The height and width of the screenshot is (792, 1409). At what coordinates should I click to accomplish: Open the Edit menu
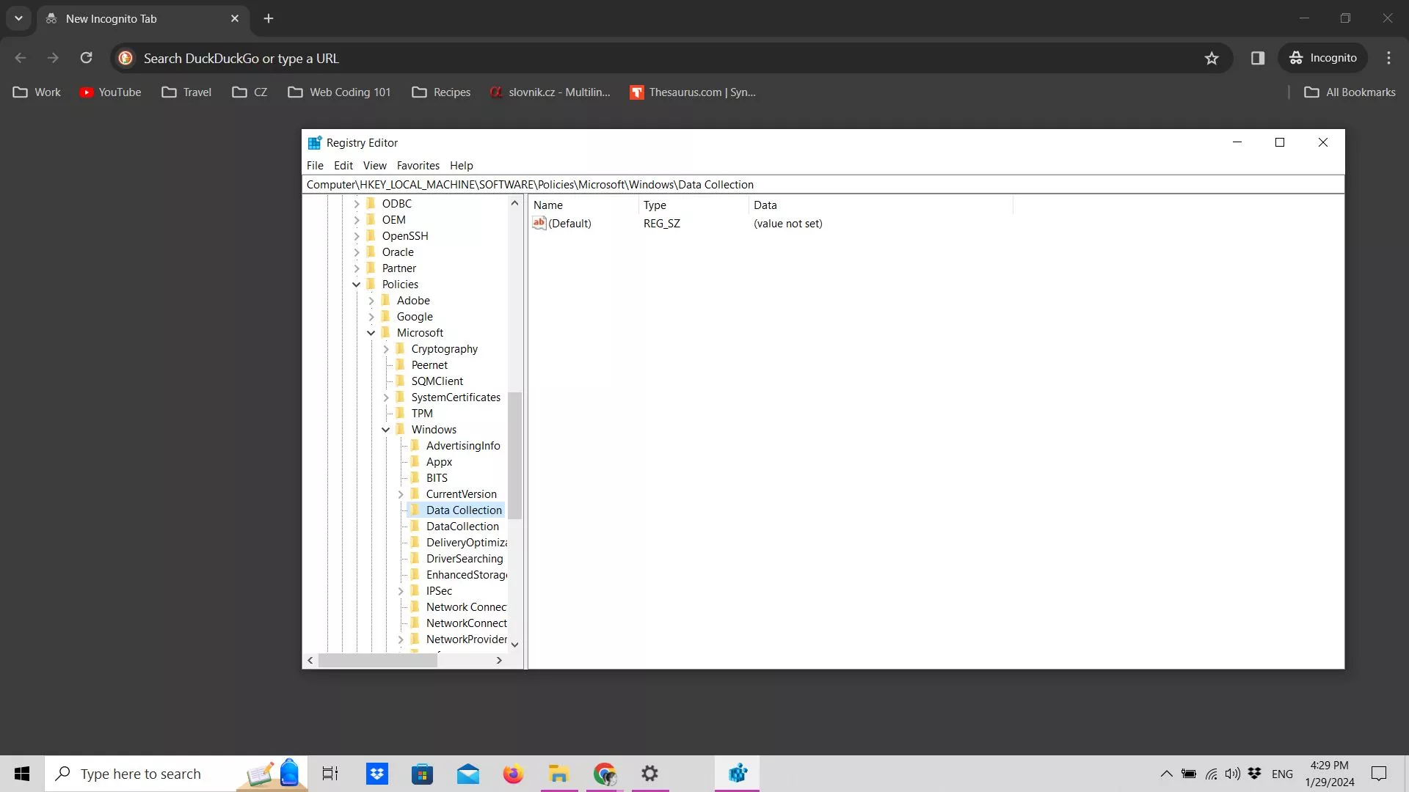coord(343,166)
